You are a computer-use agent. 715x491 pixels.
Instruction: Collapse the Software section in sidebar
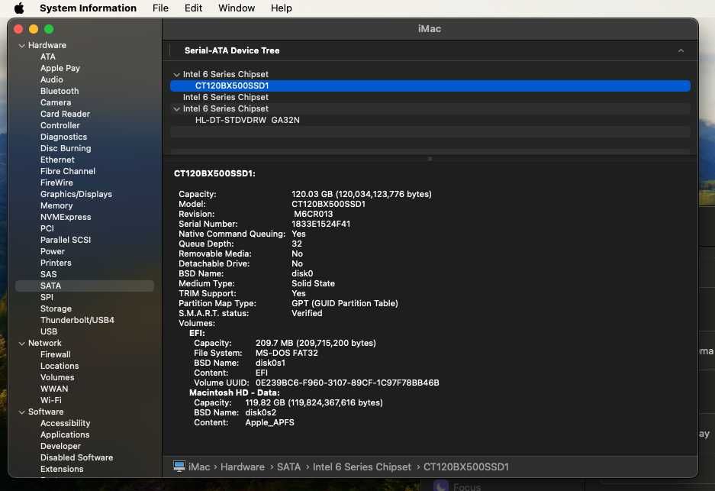pos(21,412)
